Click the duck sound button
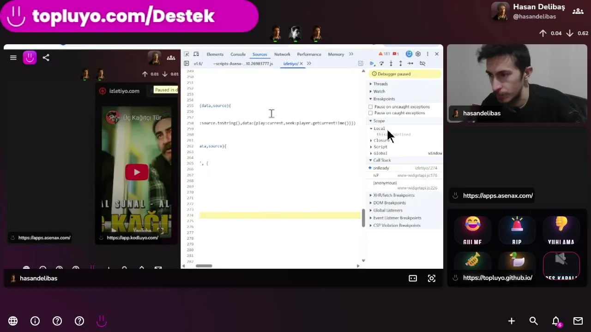 517,261
